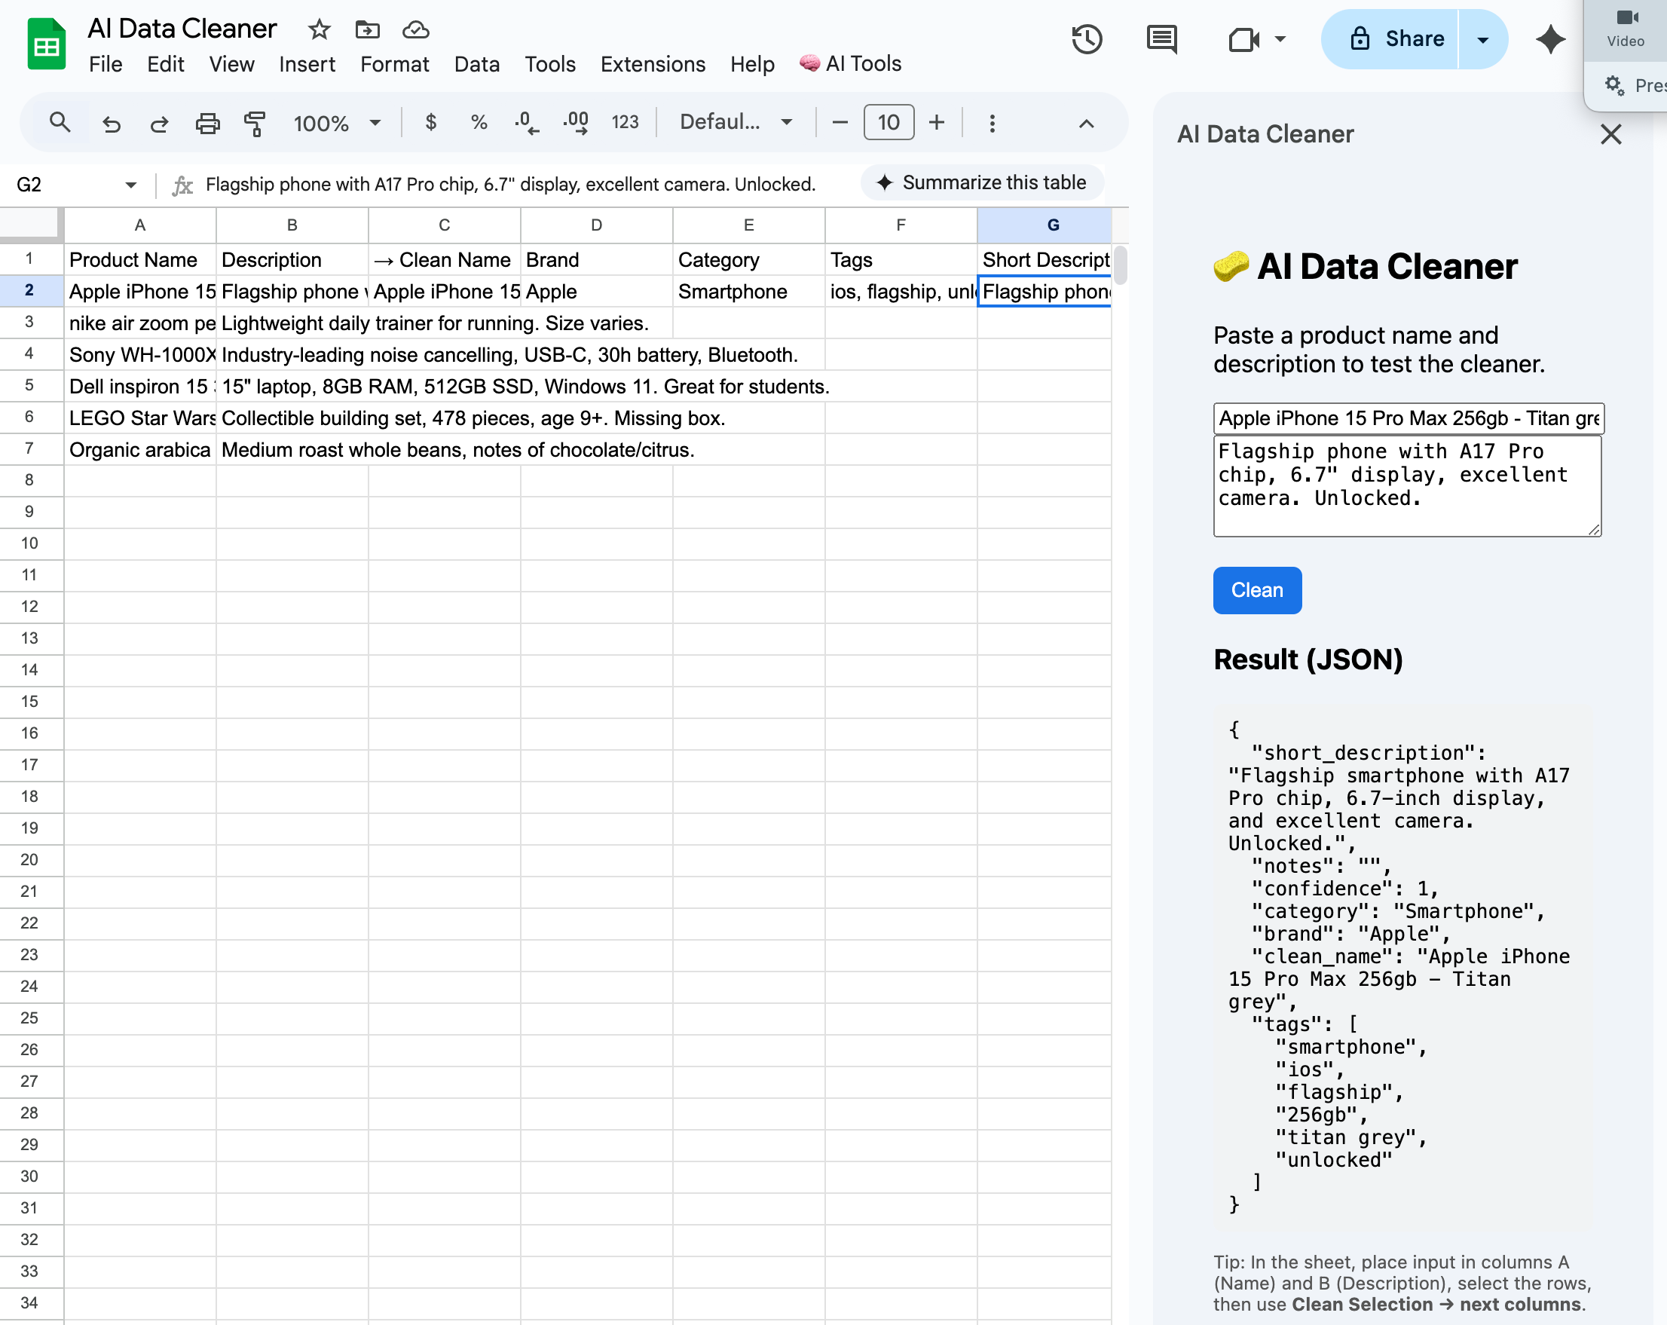
Task: Select the Paint format tool
Action: tap(255, 122)
